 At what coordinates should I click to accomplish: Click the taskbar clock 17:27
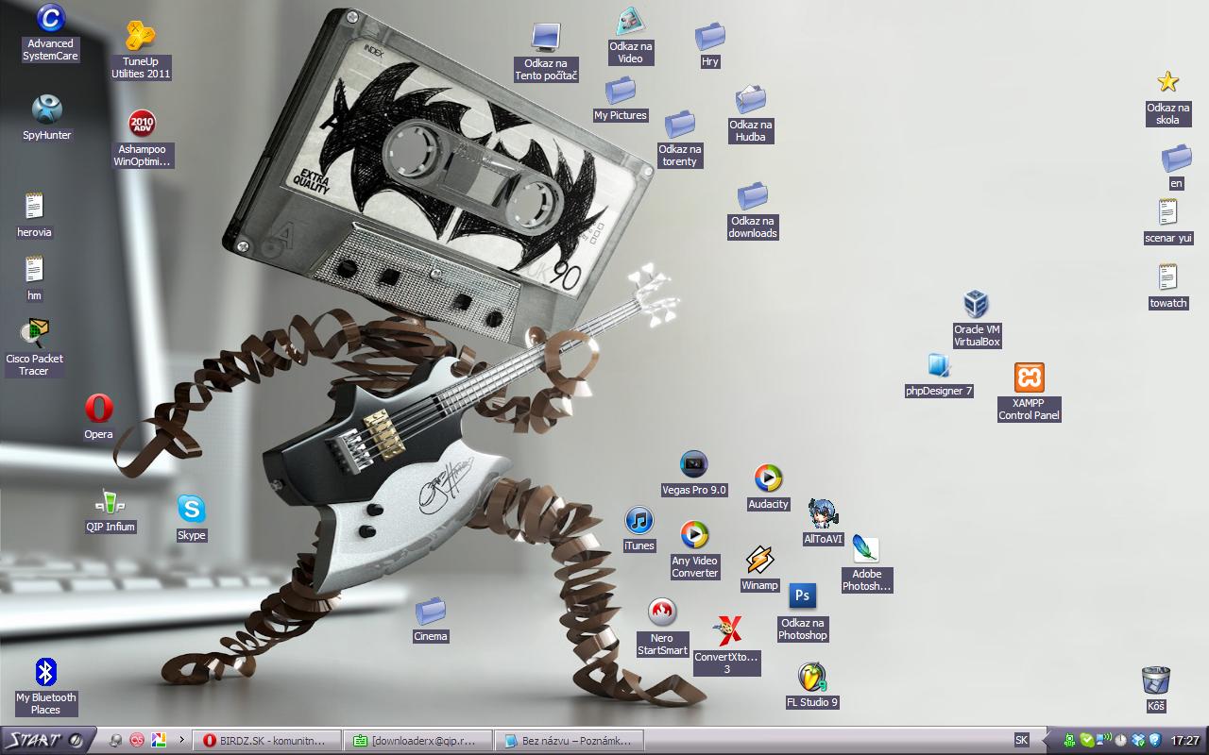[x=1185, y=740]
